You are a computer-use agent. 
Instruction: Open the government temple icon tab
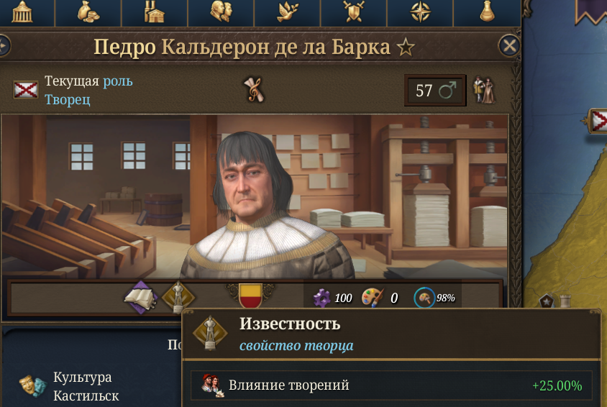(22, 12)
